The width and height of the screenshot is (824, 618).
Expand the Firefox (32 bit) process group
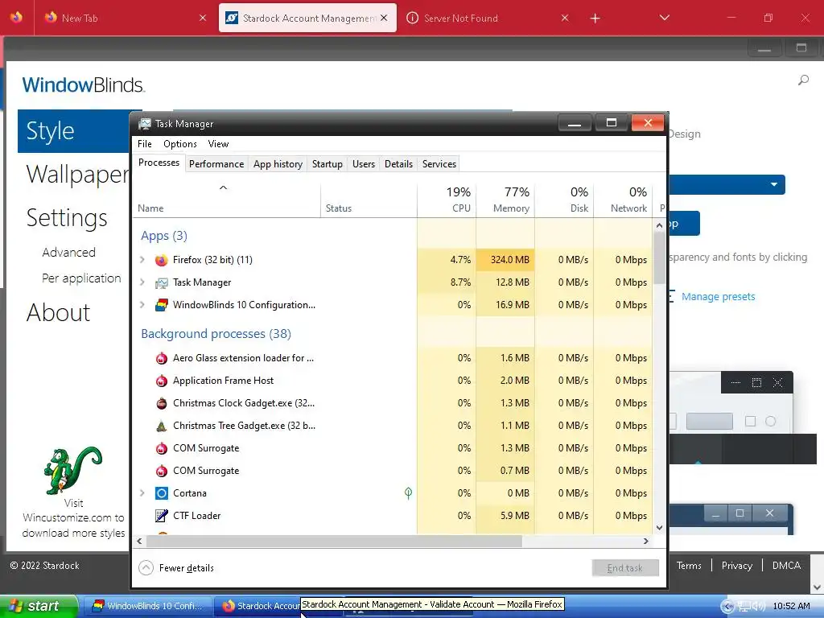pyautogui.click(x=142, y=260)
